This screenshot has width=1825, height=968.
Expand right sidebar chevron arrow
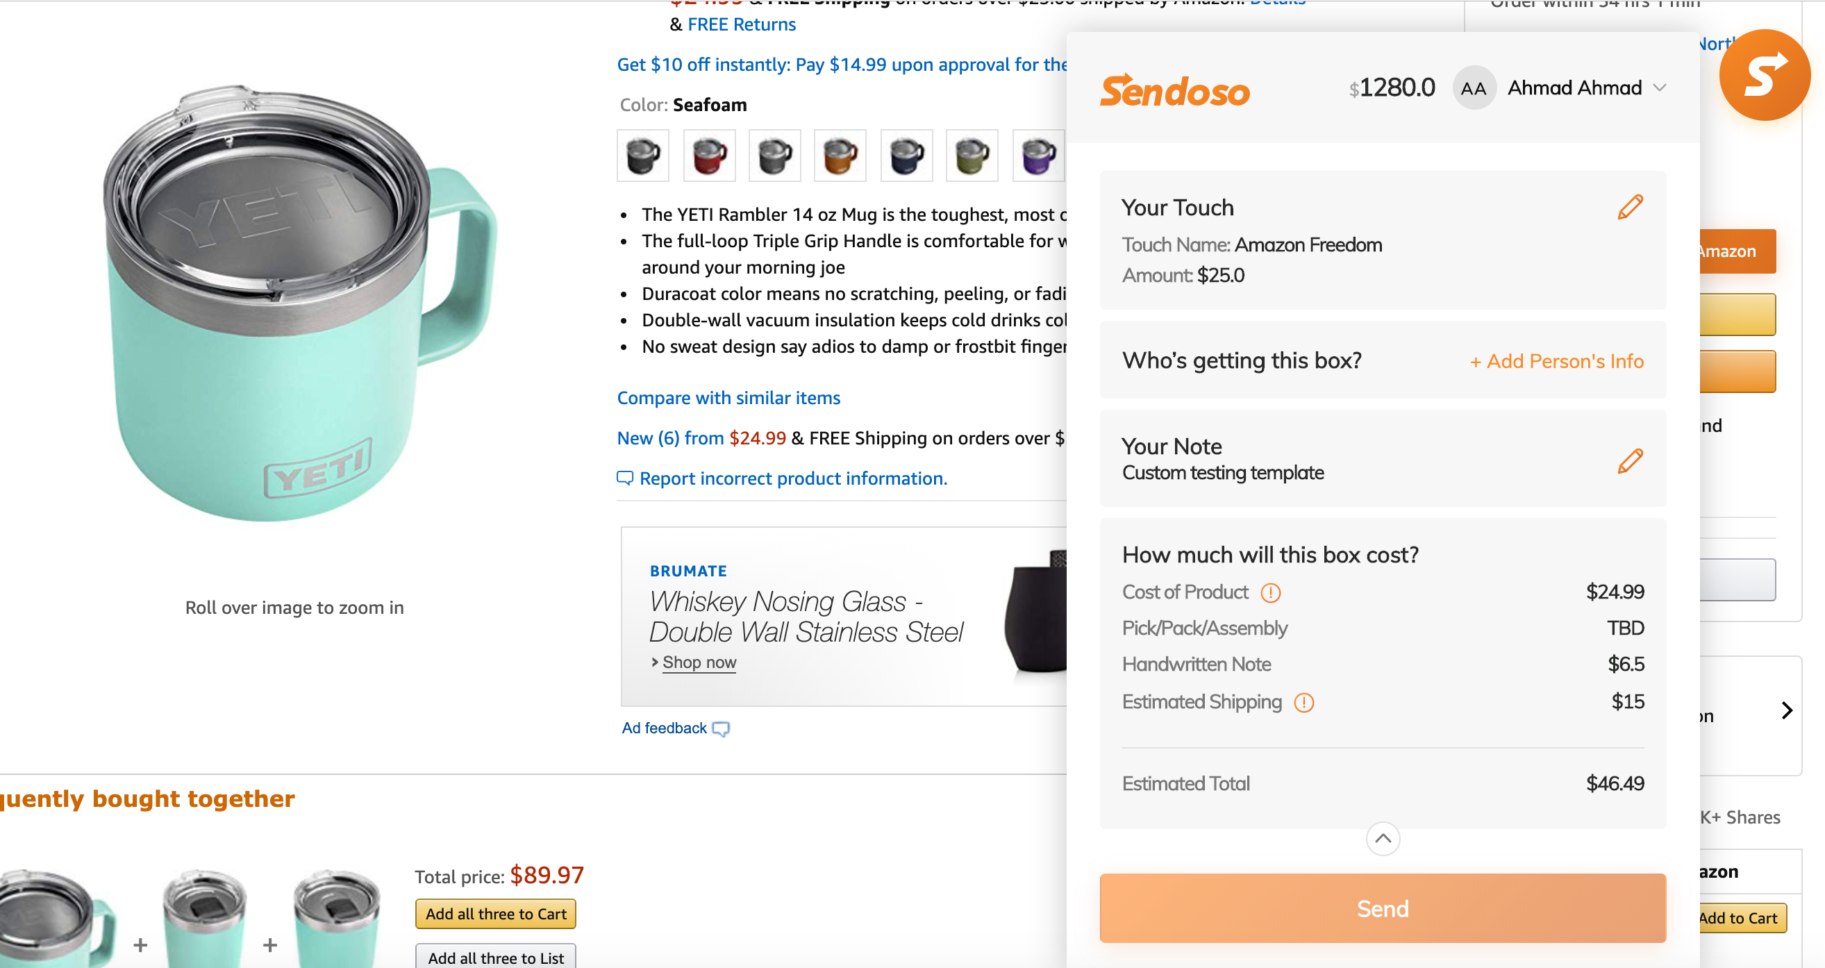pyautogui.click(x=1787, y=711)
